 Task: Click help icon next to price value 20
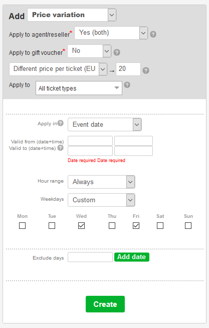pyautogui.click(x=146, y=70)
